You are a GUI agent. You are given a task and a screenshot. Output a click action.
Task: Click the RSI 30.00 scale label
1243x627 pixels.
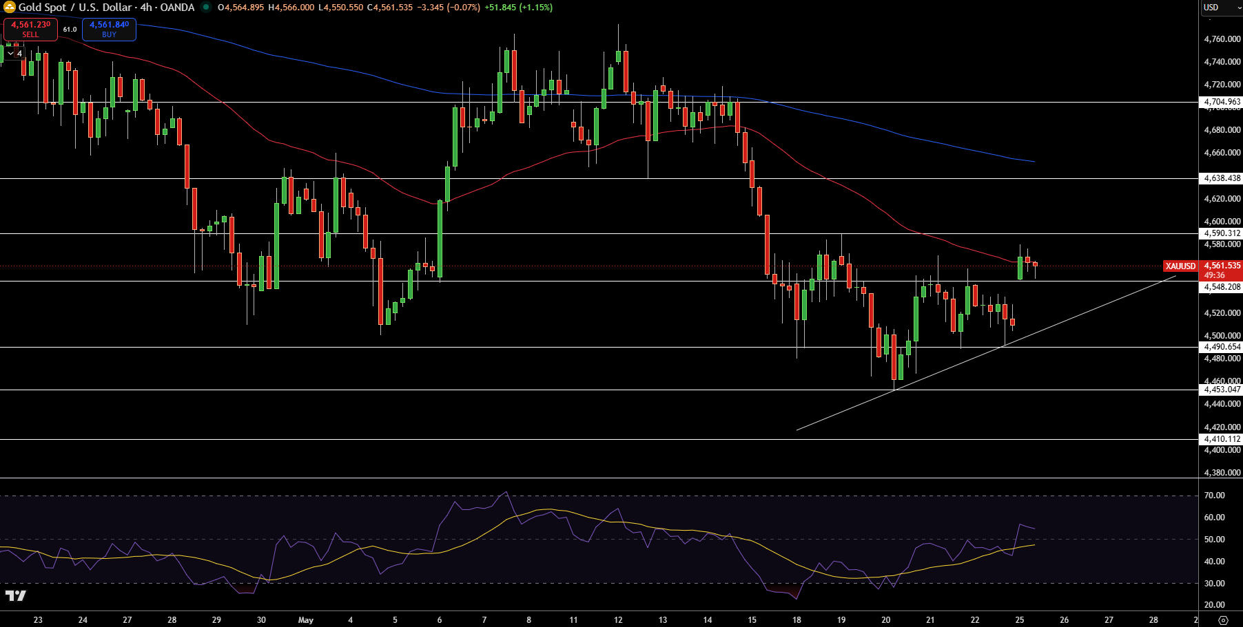coord(1214,584)
